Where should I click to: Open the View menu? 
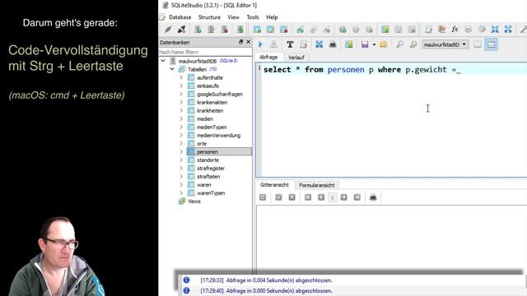233,17
